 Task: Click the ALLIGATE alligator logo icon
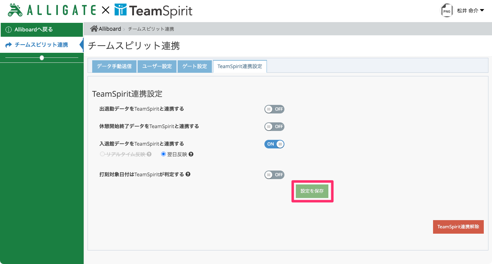16,10
